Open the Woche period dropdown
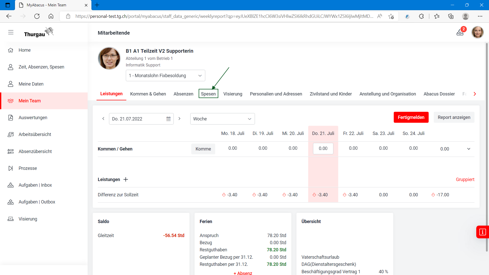 tap(222, 119)
